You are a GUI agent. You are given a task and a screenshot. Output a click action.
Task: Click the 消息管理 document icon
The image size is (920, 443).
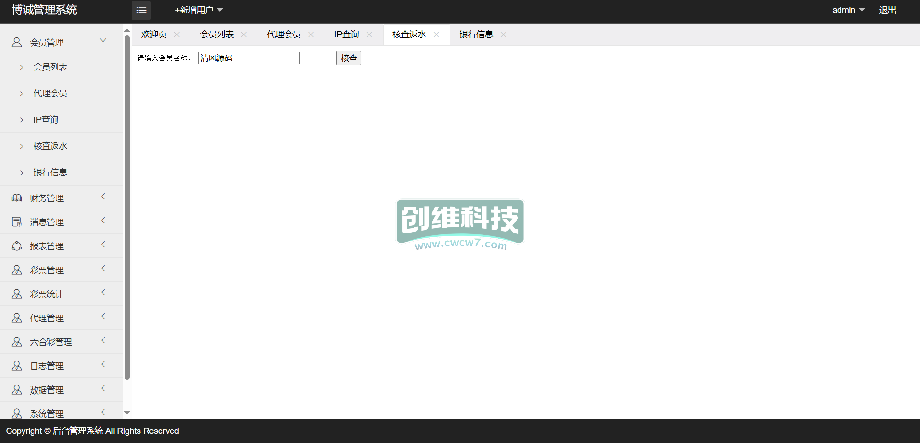[17, 222]
